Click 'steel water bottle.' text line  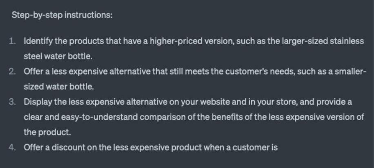pyautogui.click(x=58, y=57)
